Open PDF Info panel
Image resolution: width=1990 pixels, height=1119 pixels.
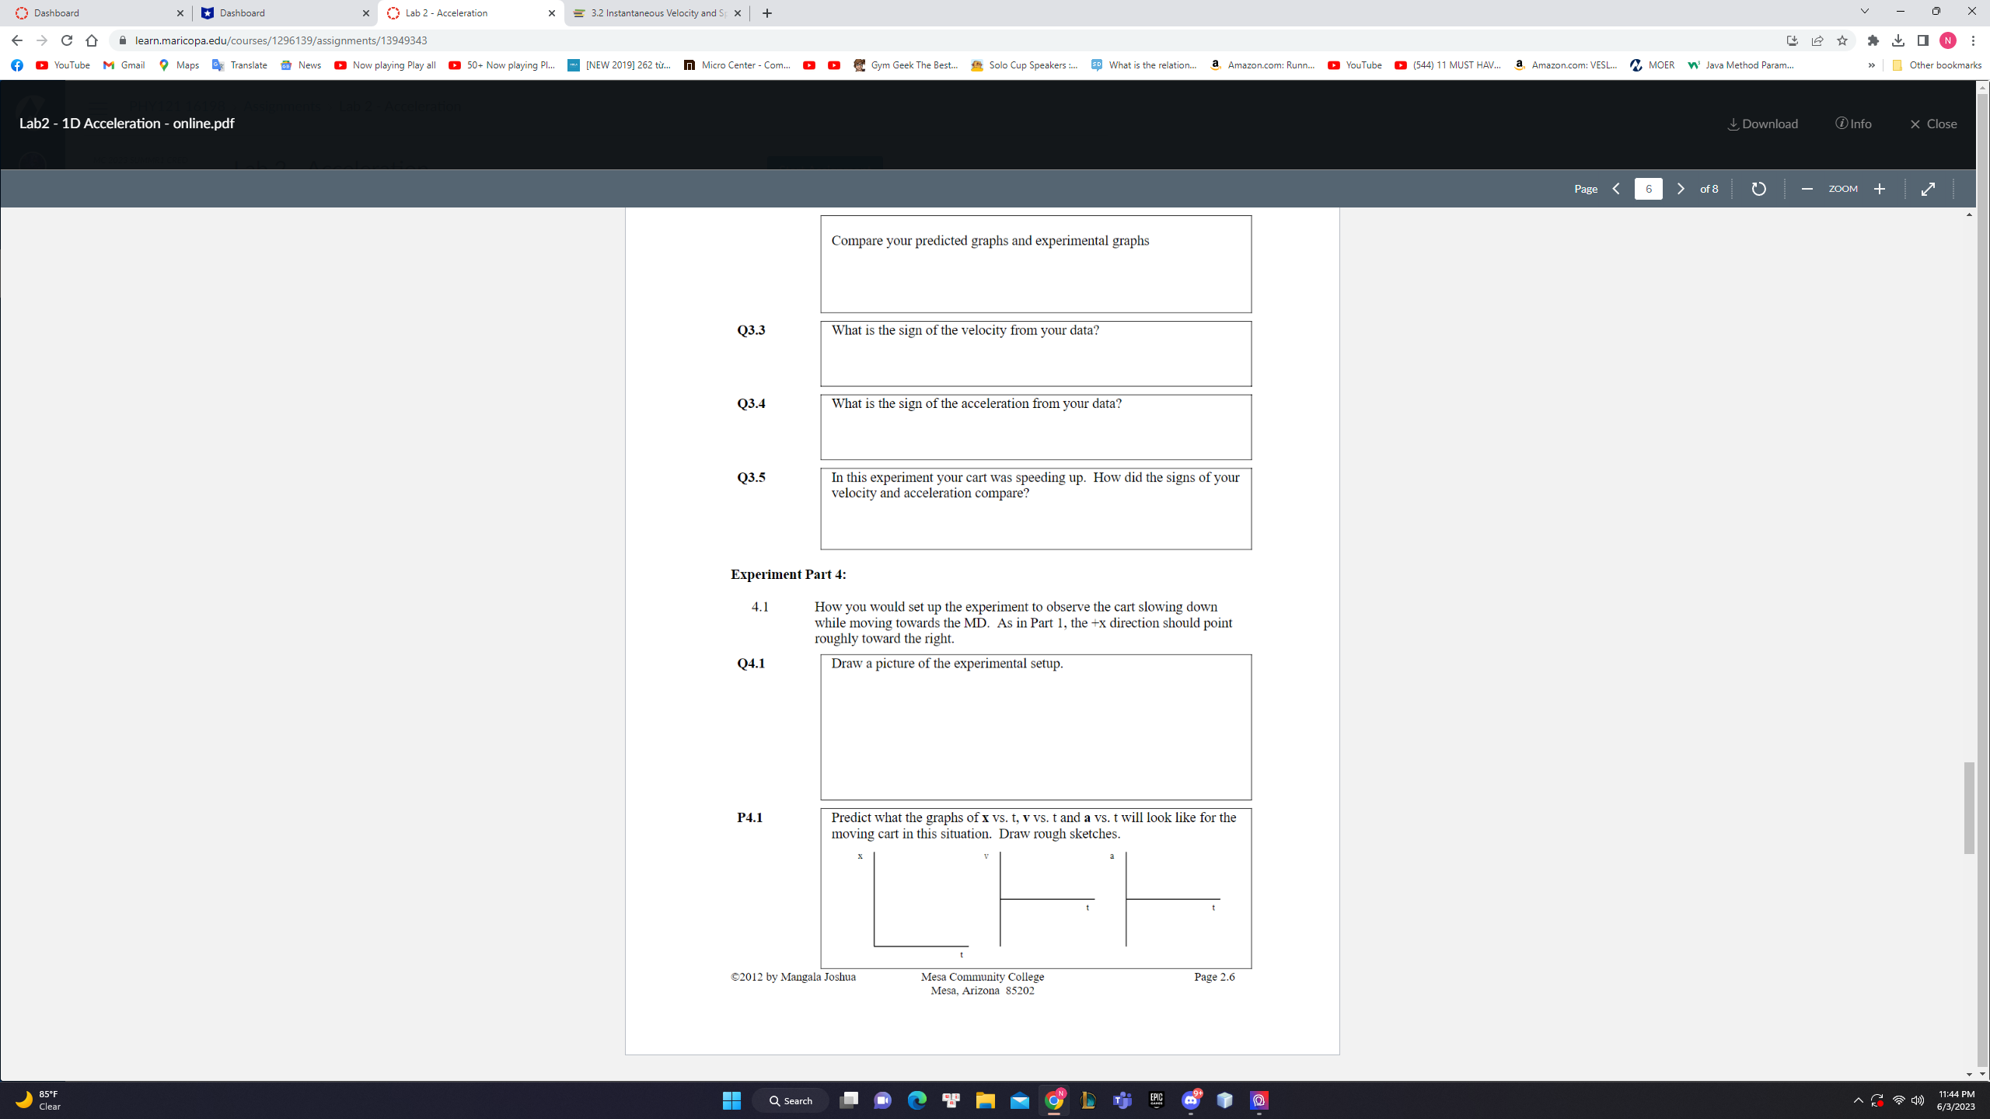pos(1853,124)
